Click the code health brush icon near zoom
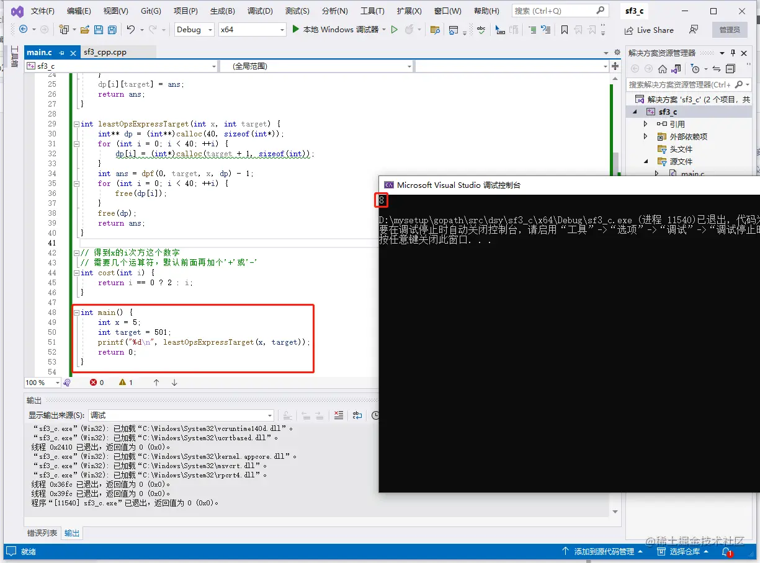Viewport: 760px width, 563px height. point(66,383)
